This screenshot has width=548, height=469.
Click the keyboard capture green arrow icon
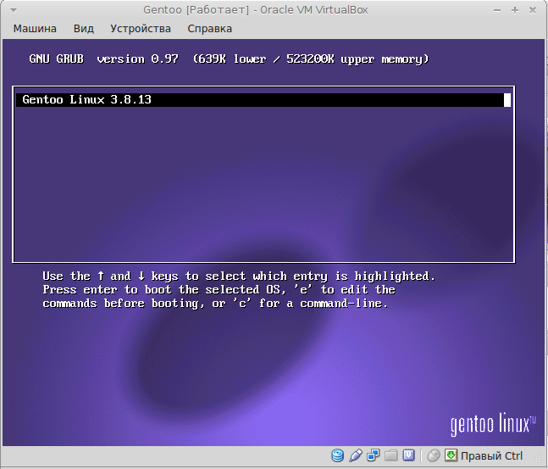click(451, 455)
